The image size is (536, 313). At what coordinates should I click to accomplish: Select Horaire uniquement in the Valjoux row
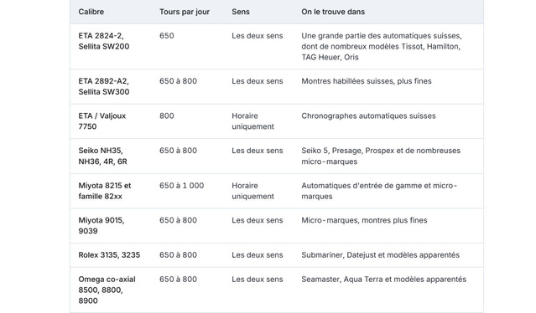[252, 121]
